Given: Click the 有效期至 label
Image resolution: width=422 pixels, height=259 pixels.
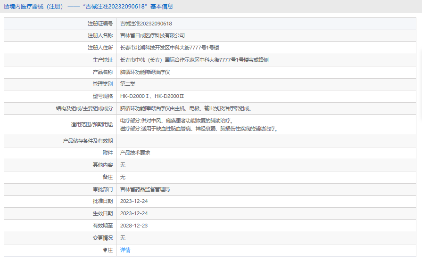Looking at the screenshot, I should click(103, 226).
